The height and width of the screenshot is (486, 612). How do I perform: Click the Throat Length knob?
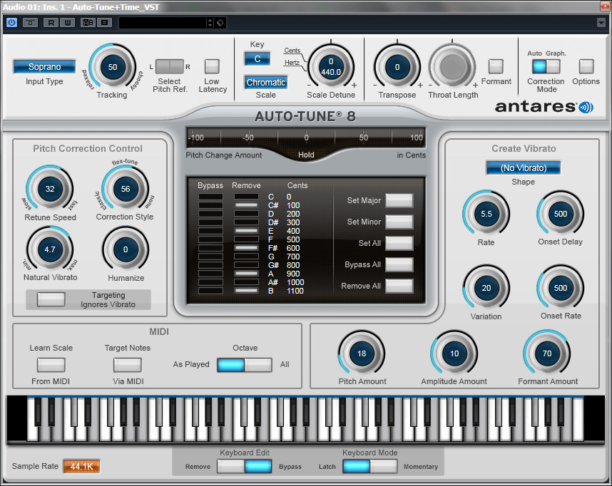point(452,67)
